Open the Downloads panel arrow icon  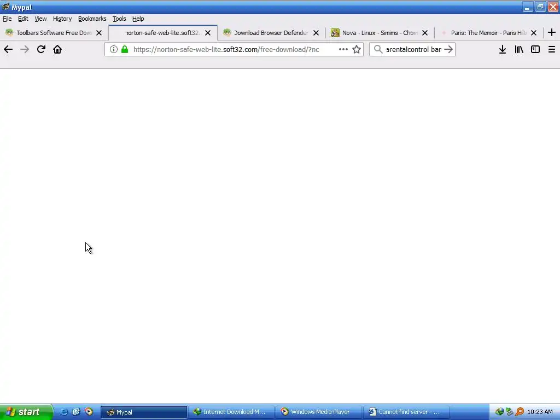503,49
